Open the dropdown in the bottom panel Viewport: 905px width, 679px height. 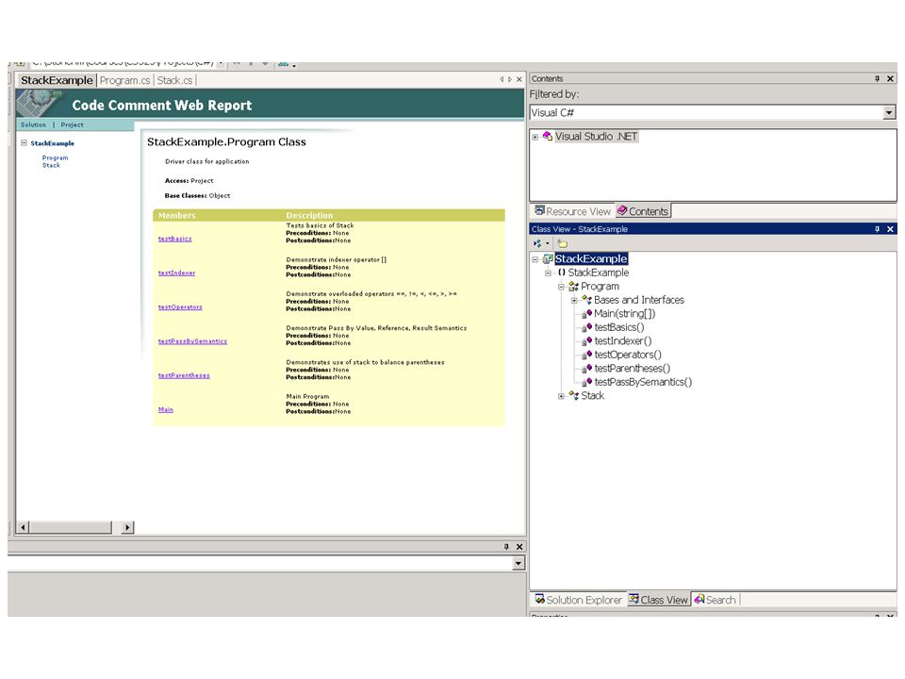518,563
